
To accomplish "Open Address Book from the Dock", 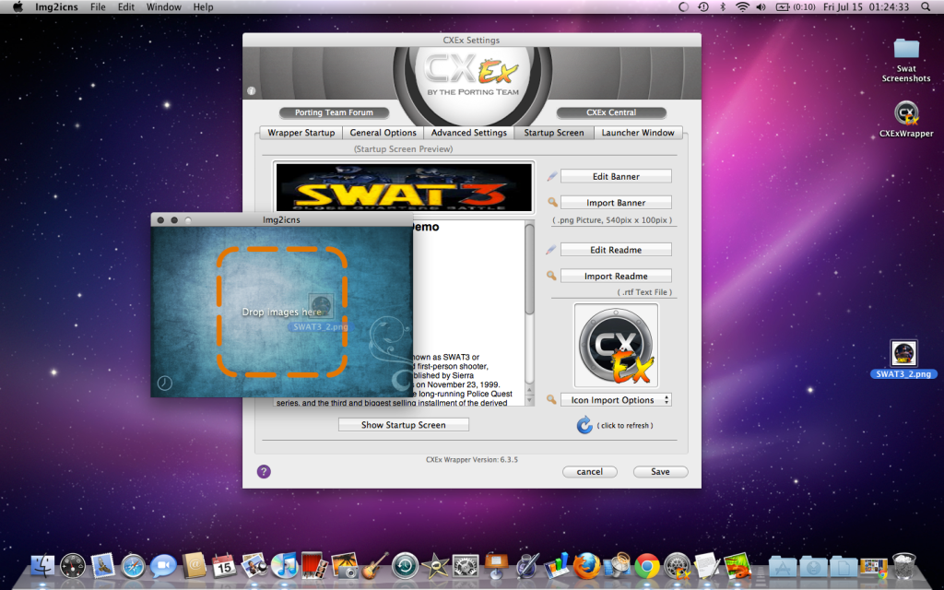I will (x=194, y=567).
